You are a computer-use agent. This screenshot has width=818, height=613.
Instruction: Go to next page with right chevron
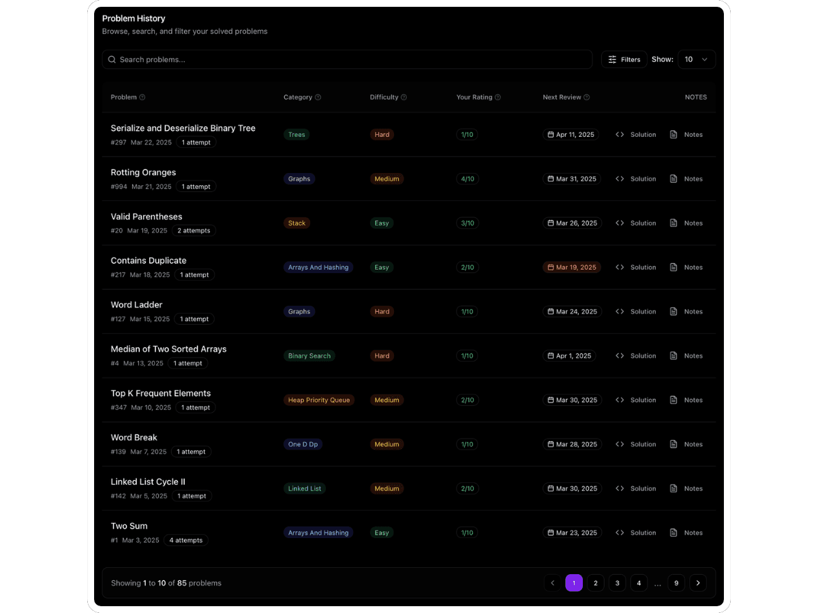[697, 583]
